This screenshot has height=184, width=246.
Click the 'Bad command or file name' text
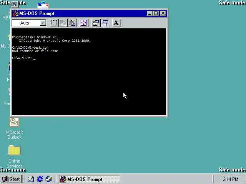tap(35, 51)
